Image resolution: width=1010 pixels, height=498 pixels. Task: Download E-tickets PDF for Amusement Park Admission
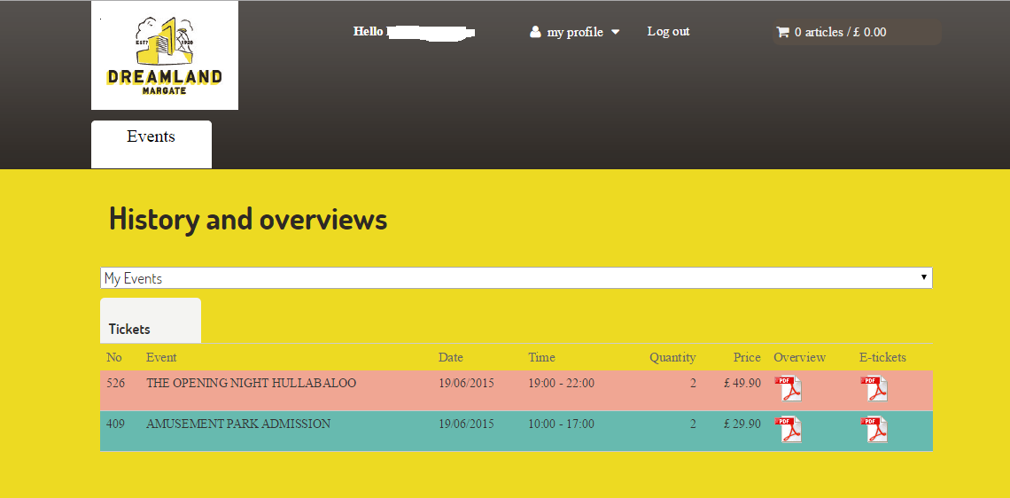pos(874,430)
